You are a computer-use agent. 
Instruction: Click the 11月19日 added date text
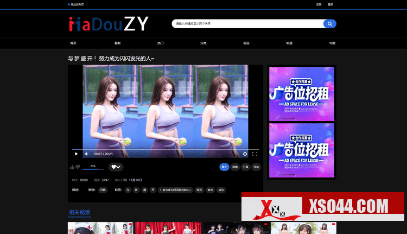(135, 180)
